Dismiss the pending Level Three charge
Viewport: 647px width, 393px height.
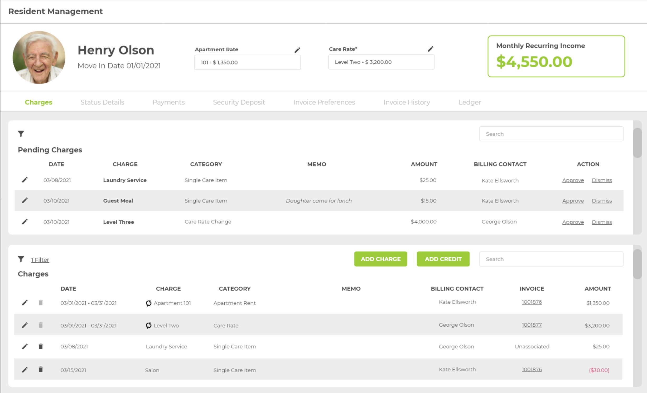602,222
